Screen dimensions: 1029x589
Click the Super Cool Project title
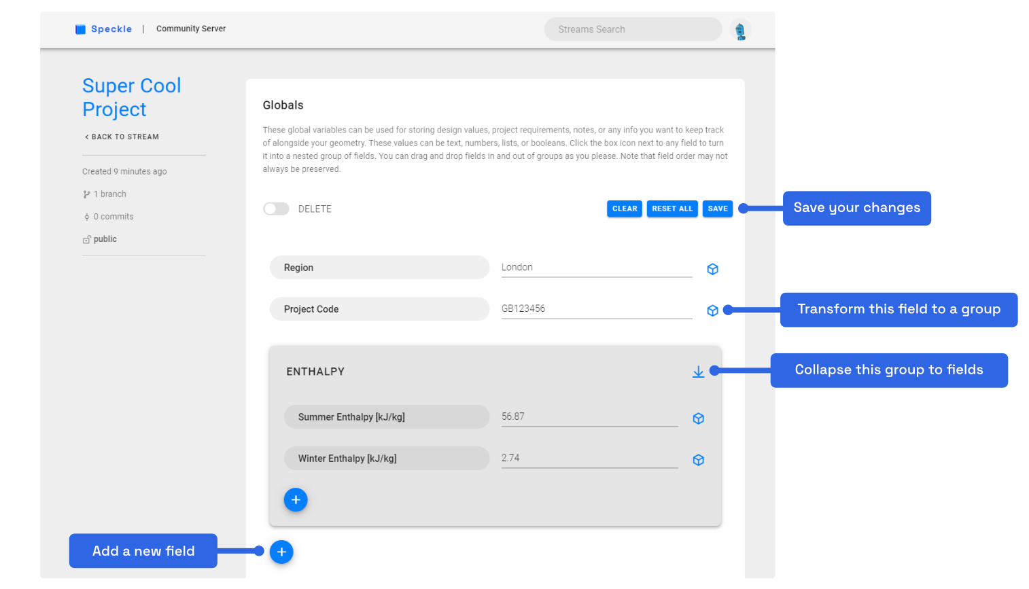(x=132, y=97)
